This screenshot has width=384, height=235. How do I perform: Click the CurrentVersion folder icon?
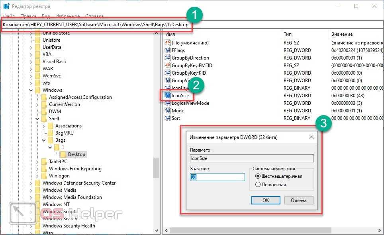(x=44, y=104)
